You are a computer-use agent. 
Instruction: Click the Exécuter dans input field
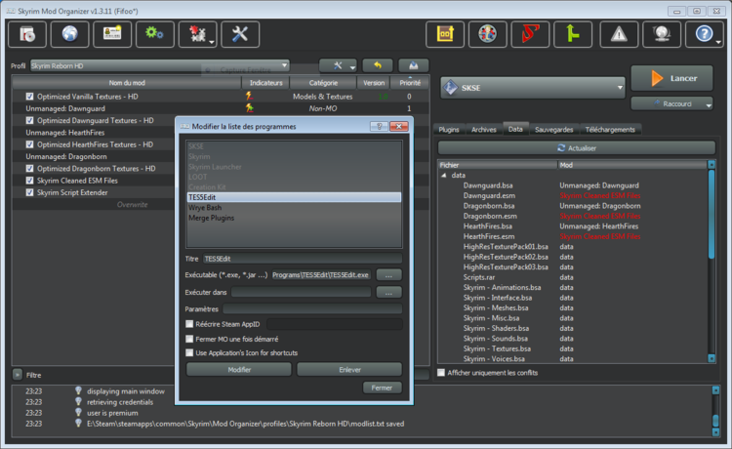[302, 292]
